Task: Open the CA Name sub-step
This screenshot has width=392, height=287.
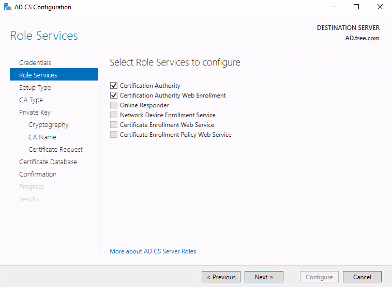Action: point(42,137)
